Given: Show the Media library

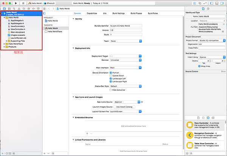Looking at the screenshot, I should click(213, 118).
